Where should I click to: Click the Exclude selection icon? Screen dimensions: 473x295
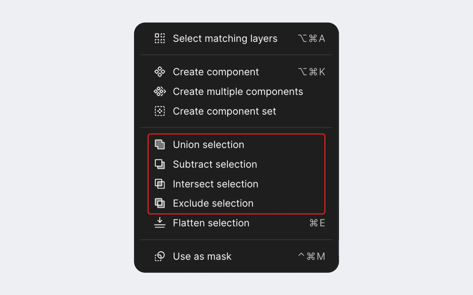coord(160,203)
